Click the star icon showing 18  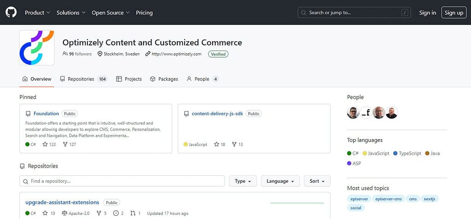pyautogui.click(x=216, y=145)
